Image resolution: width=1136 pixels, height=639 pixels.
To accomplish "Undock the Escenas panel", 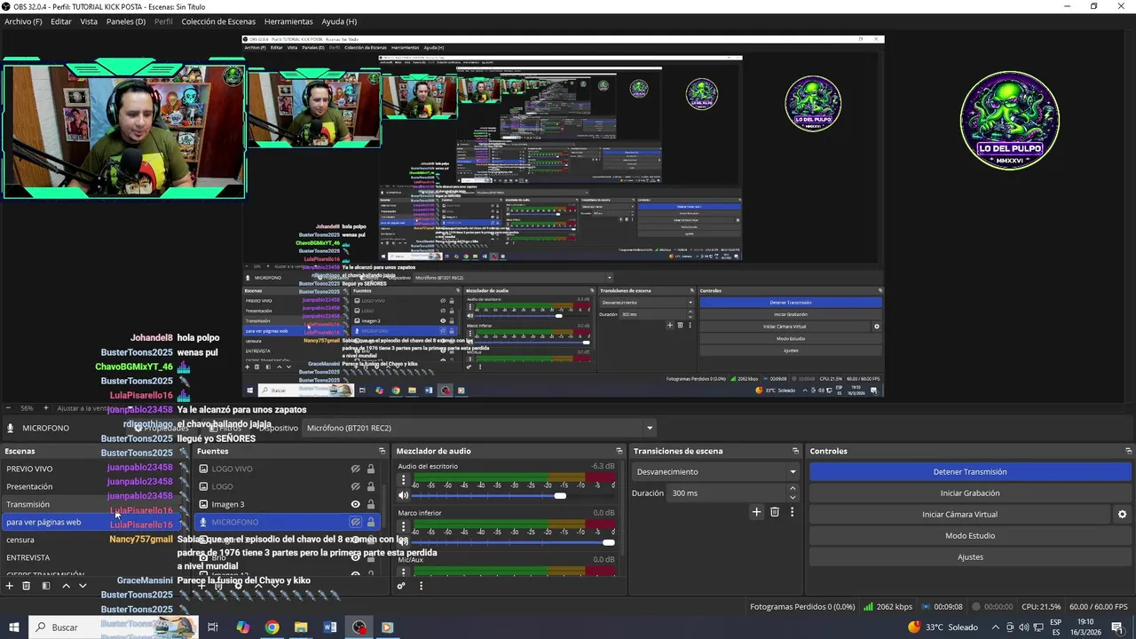I will (x=183, y=451).
